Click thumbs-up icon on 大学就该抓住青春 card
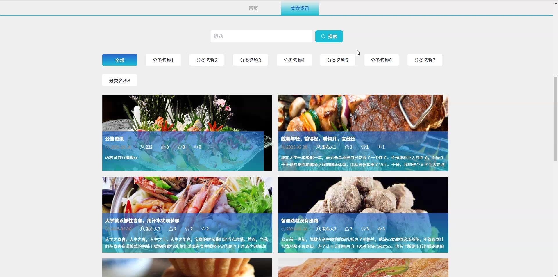 171,229
